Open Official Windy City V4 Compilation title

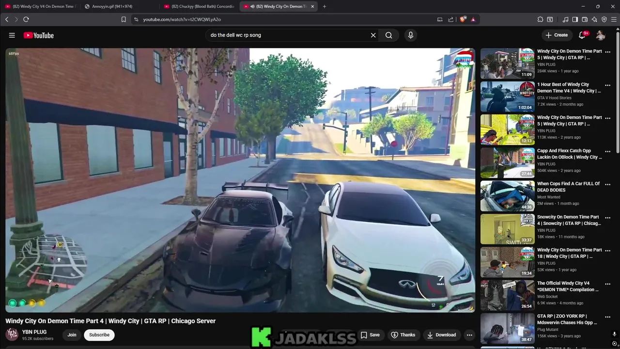click(x=568, y=286)
